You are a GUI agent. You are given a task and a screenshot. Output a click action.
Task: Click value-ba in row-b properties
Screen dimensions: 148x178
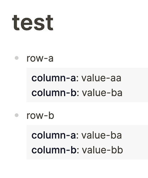click(102, 135)
